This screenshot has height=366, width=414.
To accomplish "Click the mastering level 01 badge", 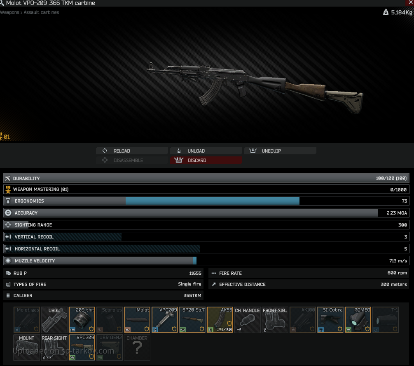I will pos(5,137).
